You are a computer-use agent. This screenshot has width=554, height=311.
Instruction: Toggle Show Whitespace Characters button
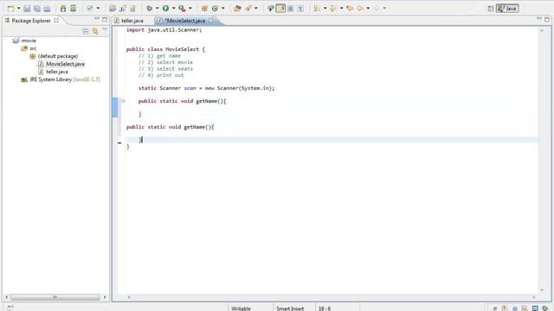(x=300, y=8)
